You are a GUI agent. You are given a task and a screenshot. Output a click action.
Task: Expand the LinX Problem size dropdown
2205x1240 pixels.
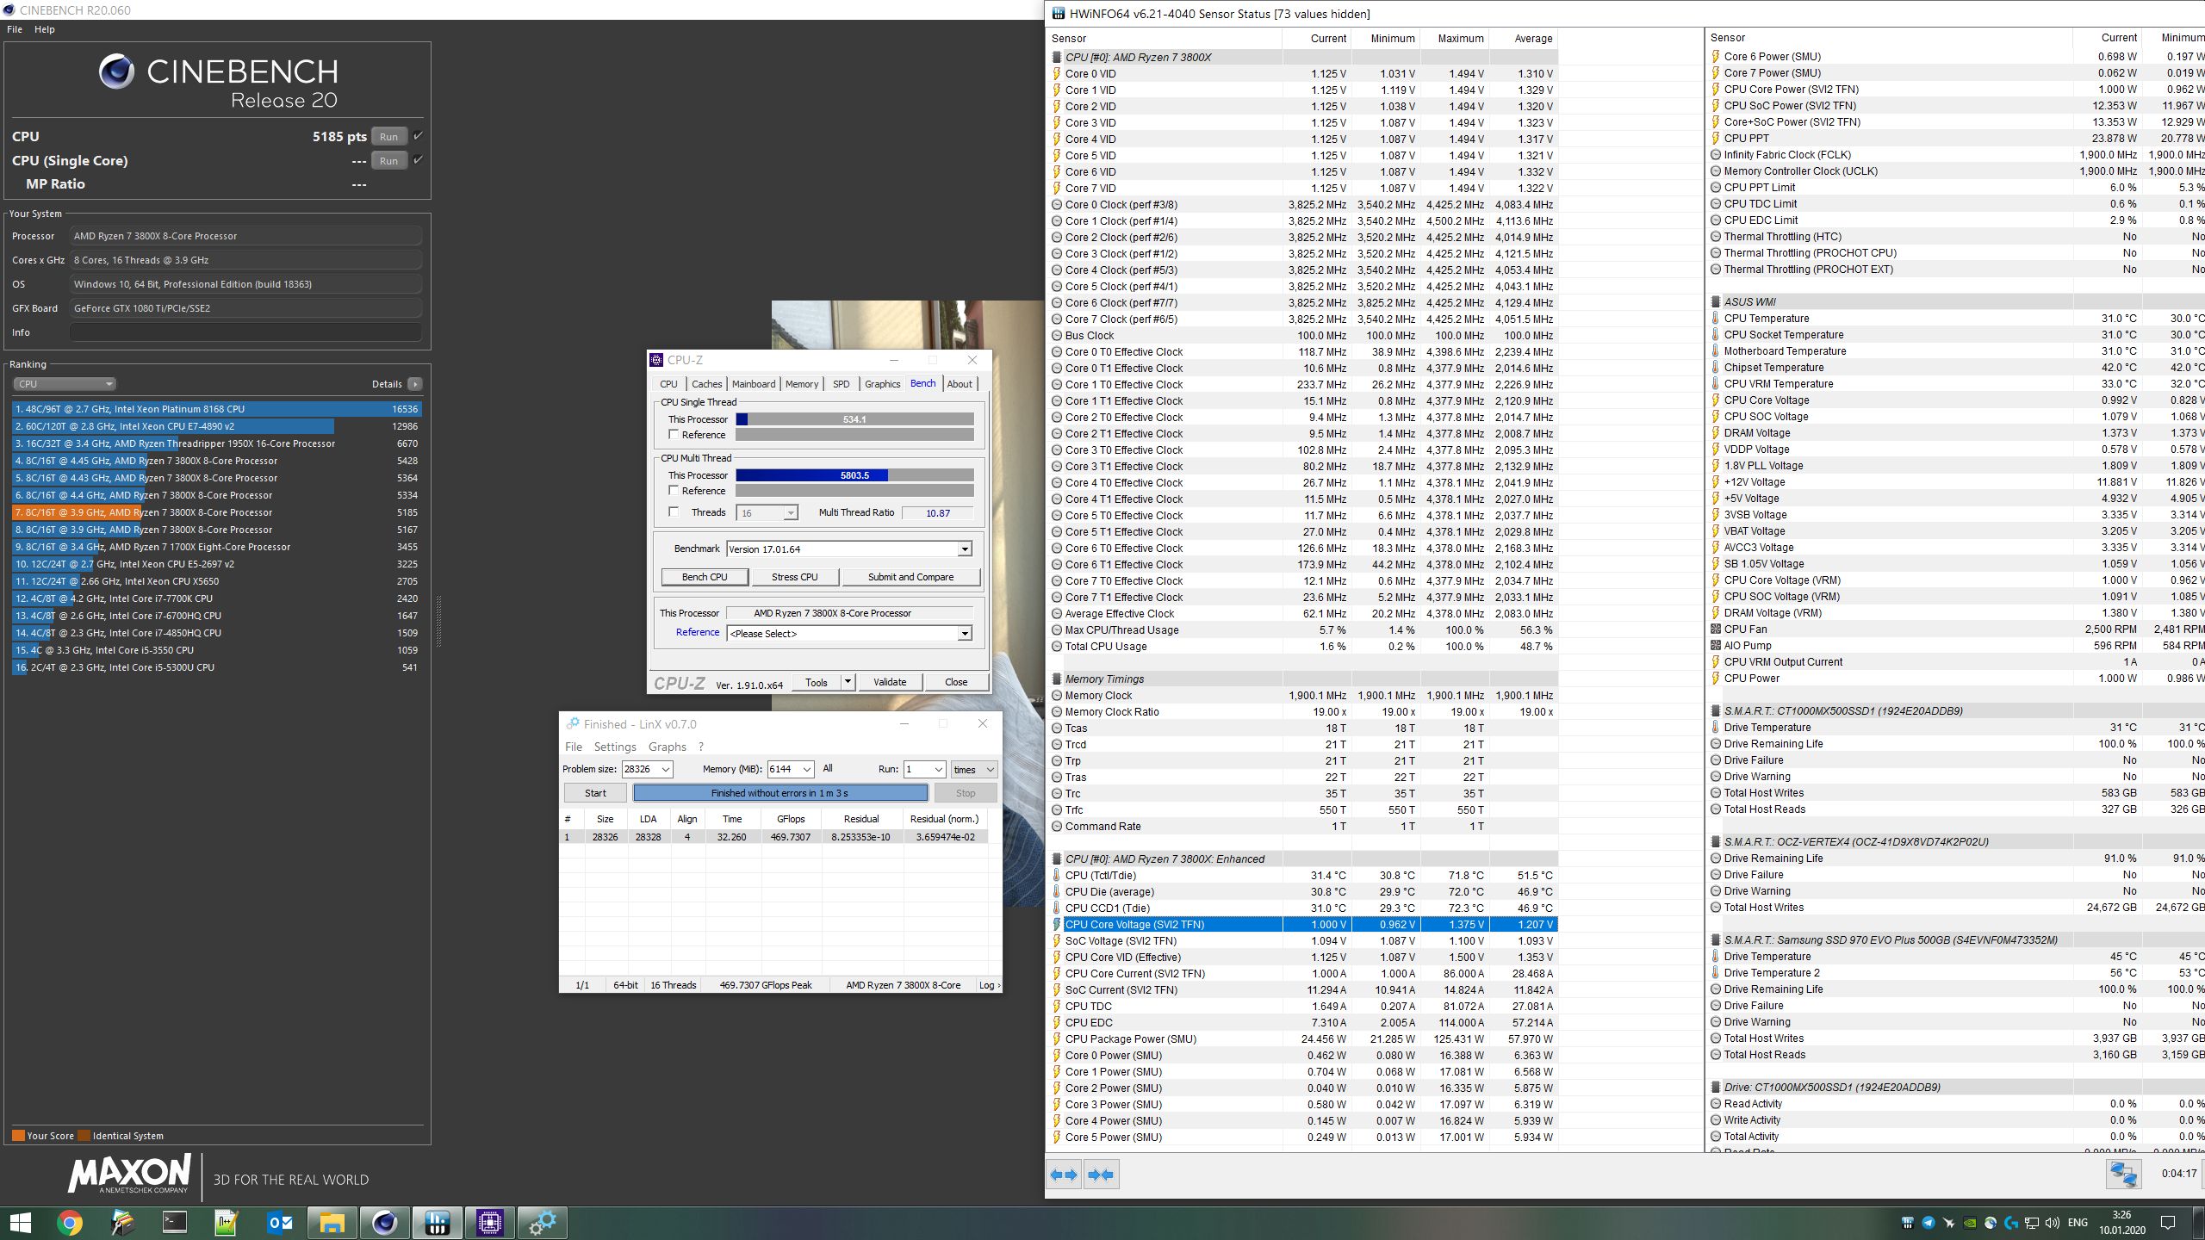pos(666,769)
